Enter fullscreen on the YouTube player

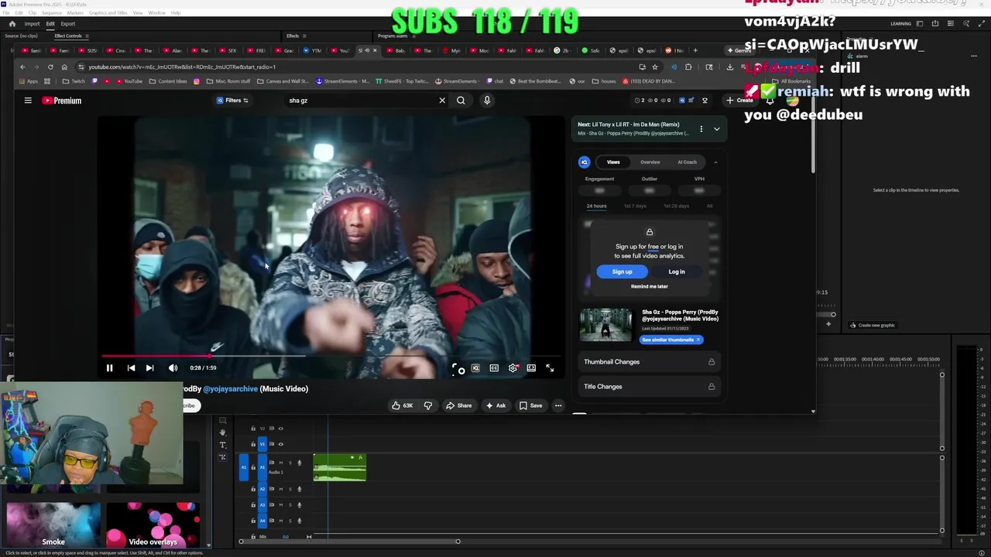tap(550, 368)
